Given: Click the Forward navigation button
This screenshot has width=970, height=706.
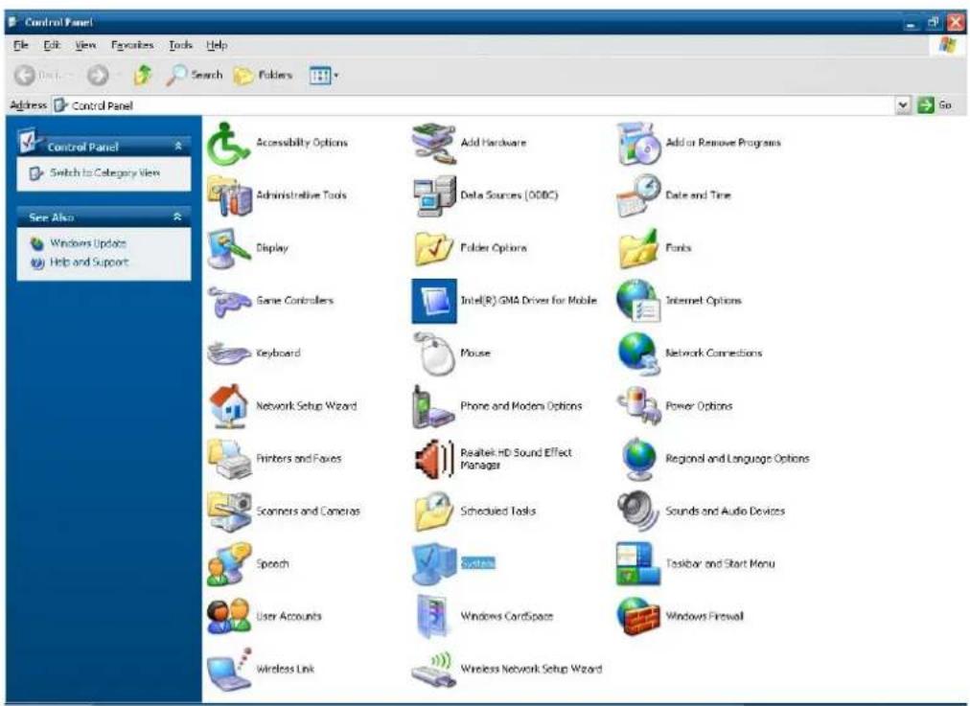Looking at the screenshot, I should (x=98, y=76).
